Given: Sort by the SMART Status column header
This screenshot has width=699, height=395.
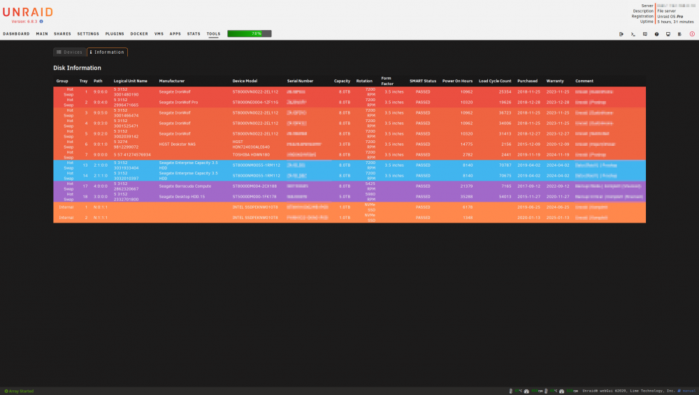Looking at the screenshot, I should click(423, 81).
